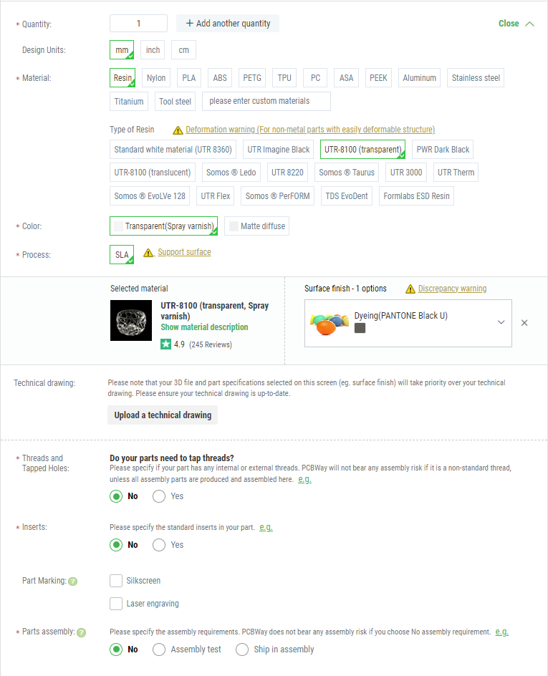The width and height of the screenshot is (548, 676).
Task: Choose Titanium material
Action: pos(129,102)
